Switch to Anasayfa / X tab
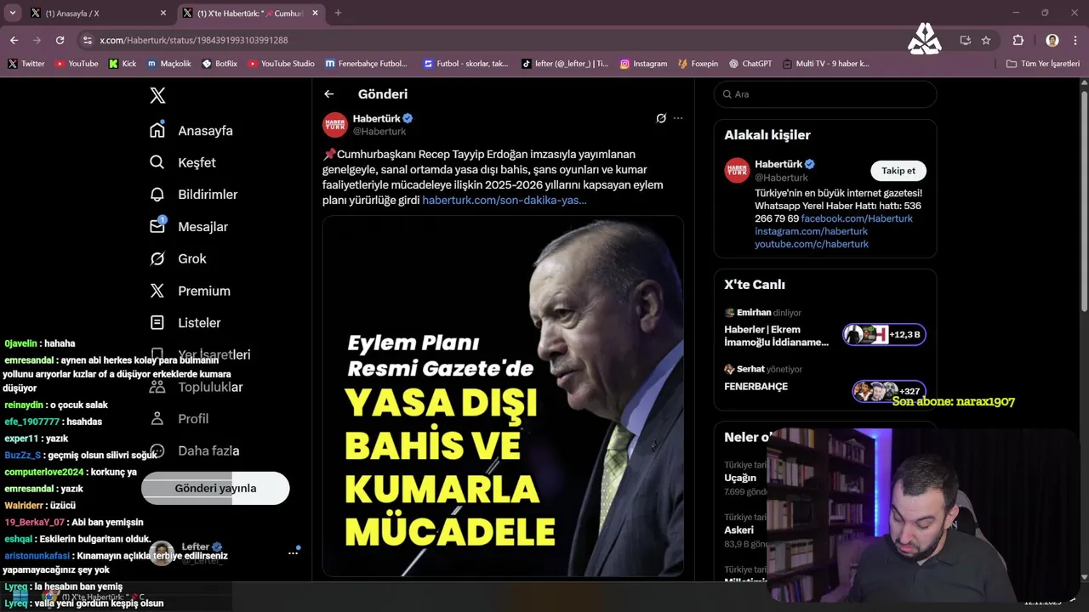The height and width of the screenshot is (612, 1089). [98, 14]
